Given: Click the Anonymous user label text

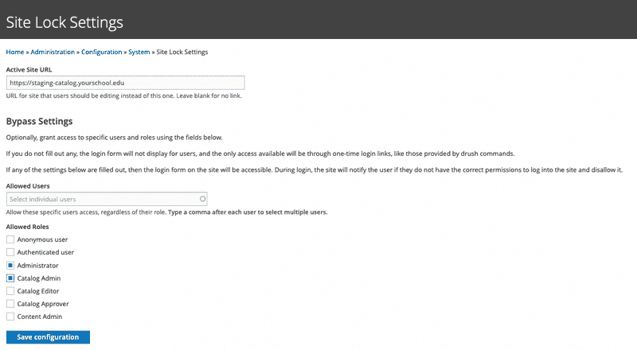Looking at the screenshot, I should coord(42,239).
